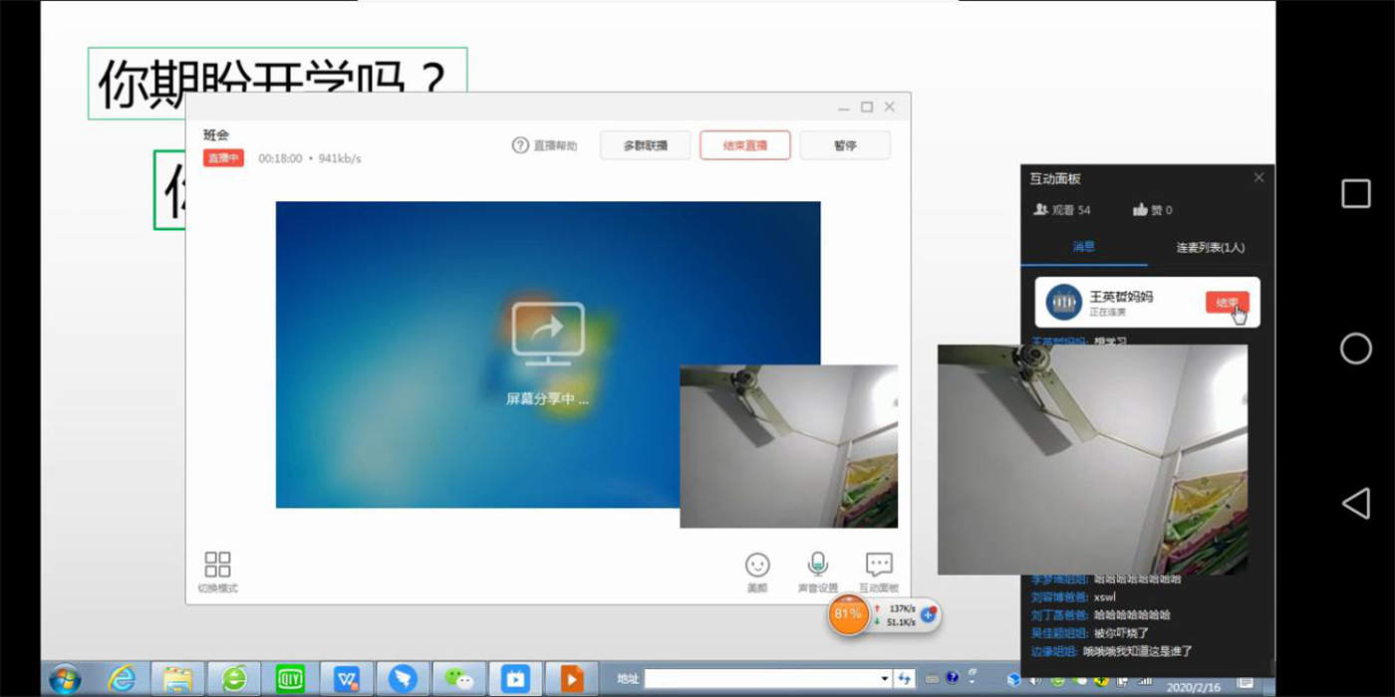The height and width of the screenshot is (697, 1395).
Task: Click the 你期盼开学吗? slide text box
Action: [x=277, y=84]
